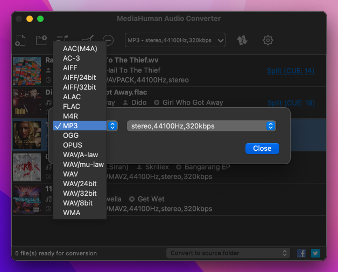Image resolution: width=338 pixels, height=272 pixels.
Task: Open the stereo,44100Hz,320kbps quality dropdown
Action: tap(201, 126)
